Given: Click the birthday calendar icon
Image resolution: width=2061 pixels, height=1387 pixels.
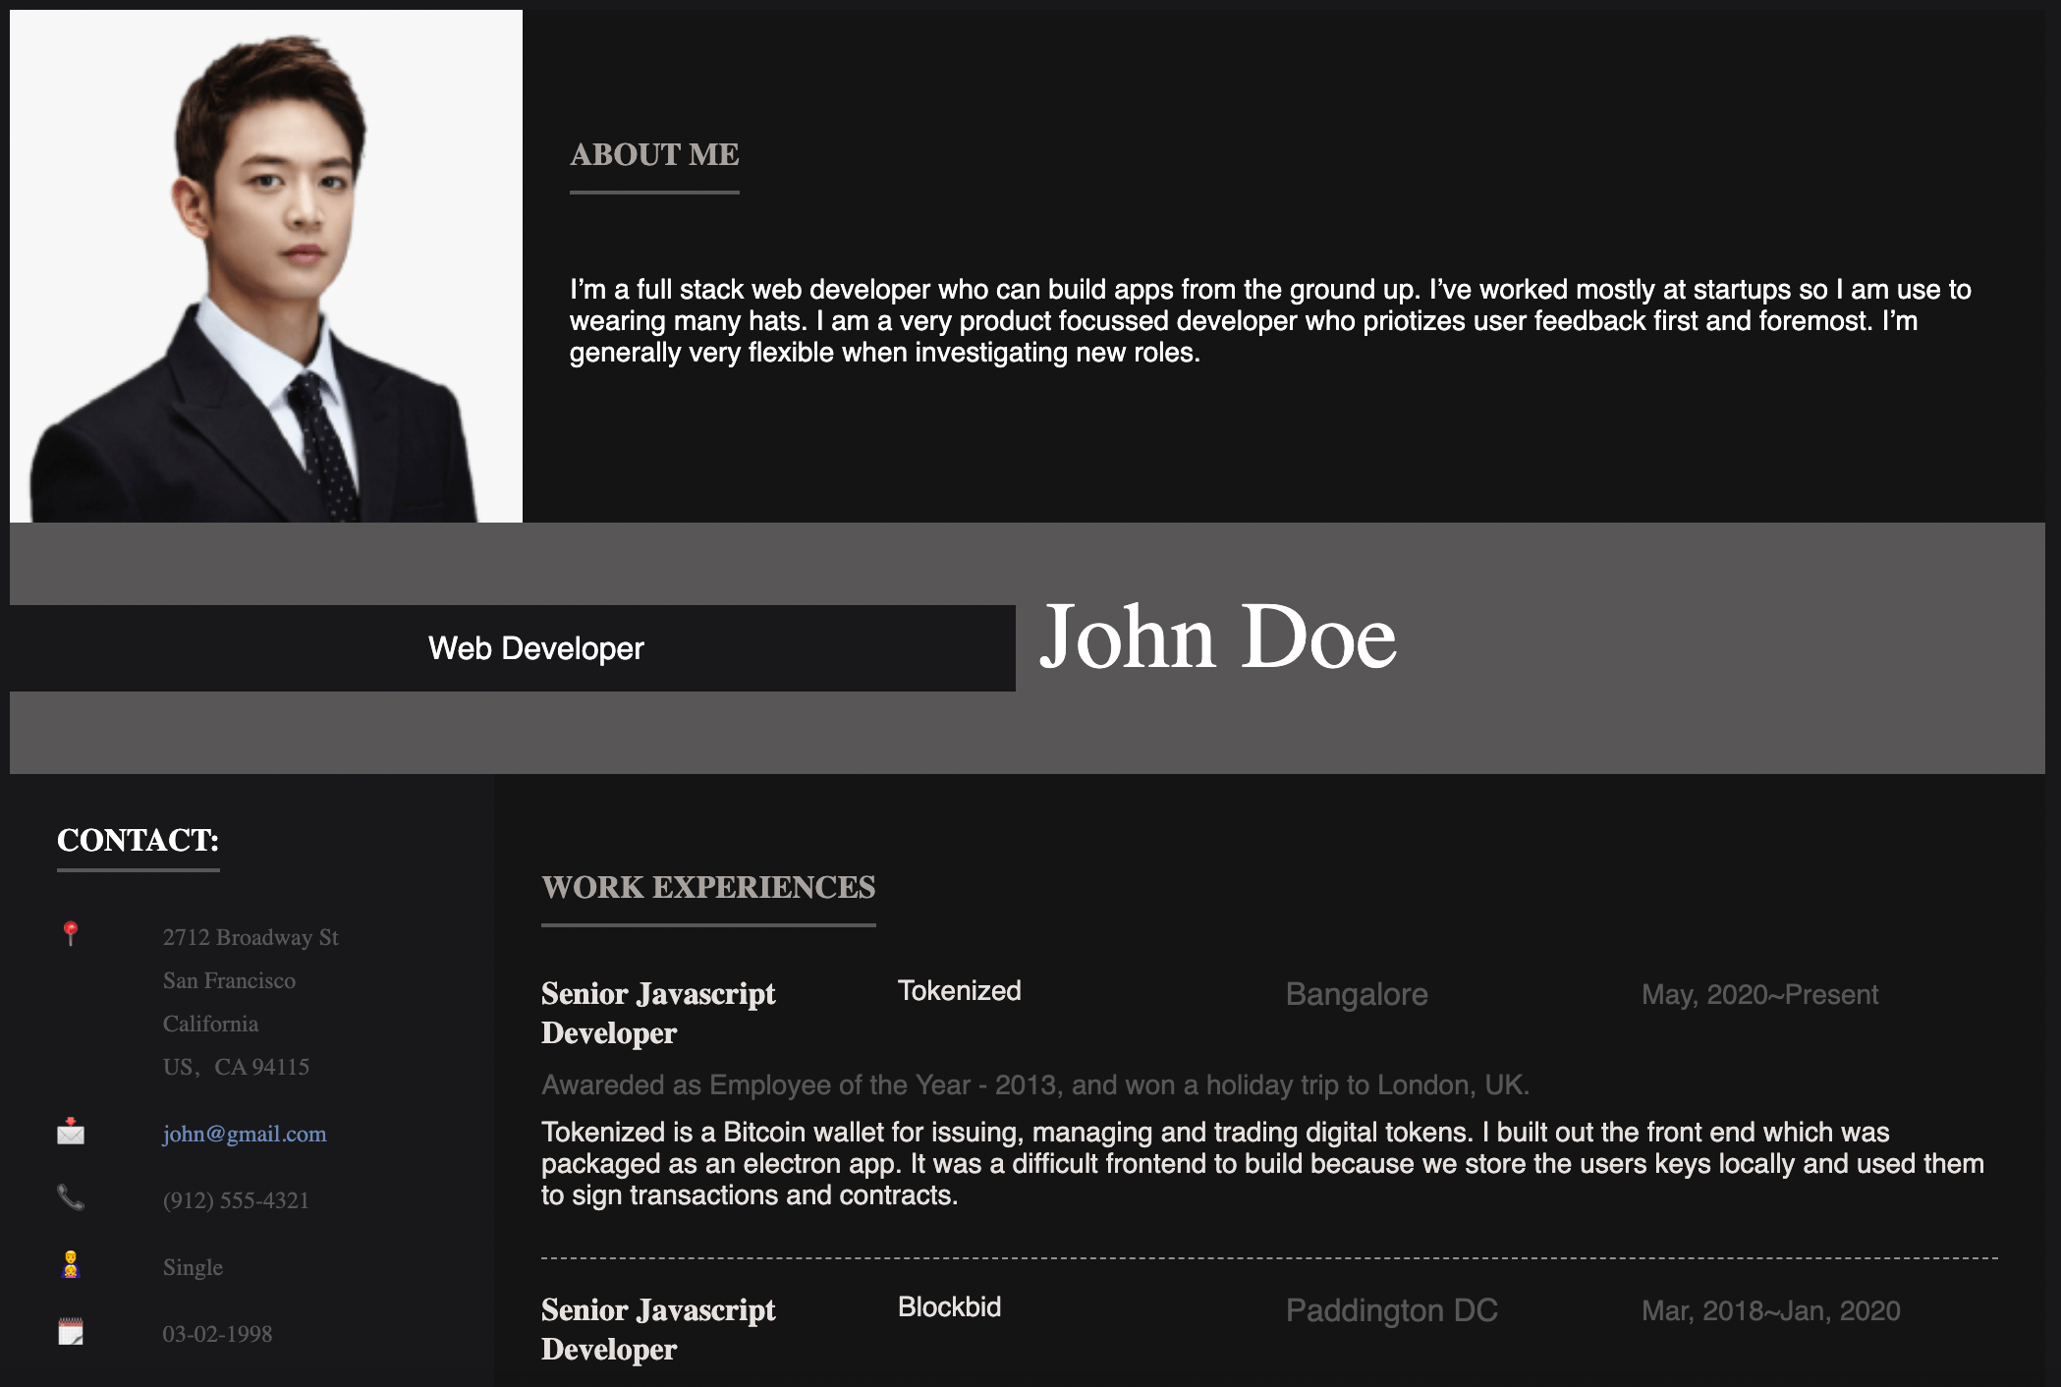Looking at the screenshot, I should pyautogui.click(x=71, y=1331).
